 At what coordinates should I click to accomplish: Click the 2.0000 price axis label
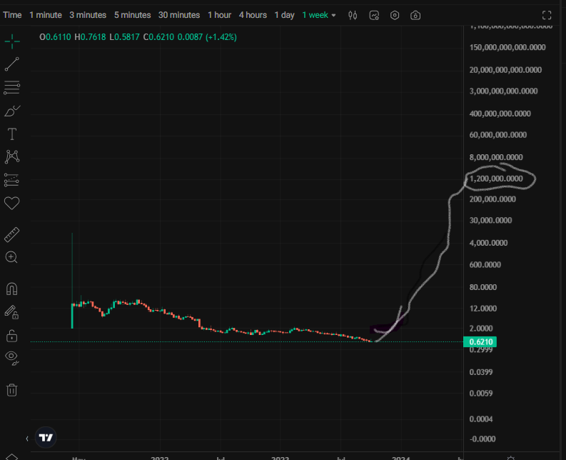[481, 329]
